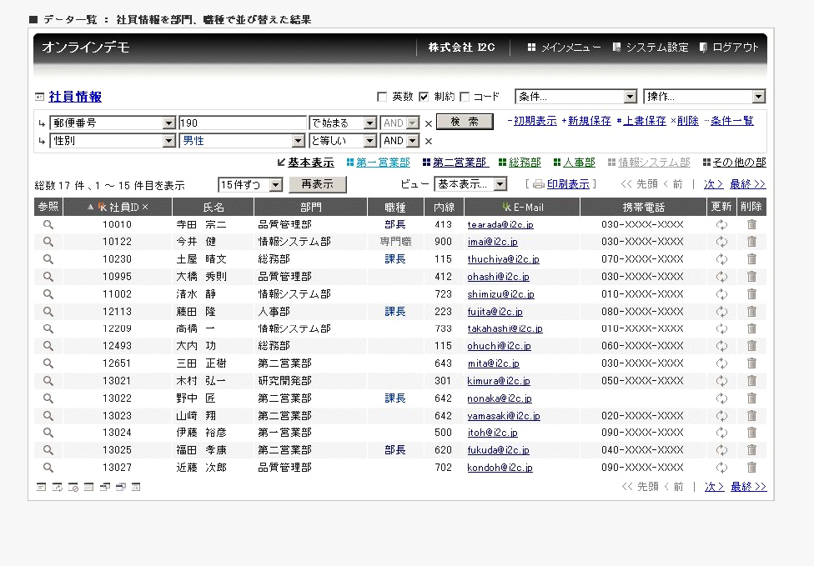This screenshot has width=814, height=566.
Task: Click magnifier icon for employee 10010
Action: [x=48, y=224]
